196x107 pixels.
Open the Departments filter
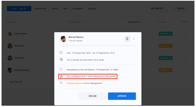point(40,8)
